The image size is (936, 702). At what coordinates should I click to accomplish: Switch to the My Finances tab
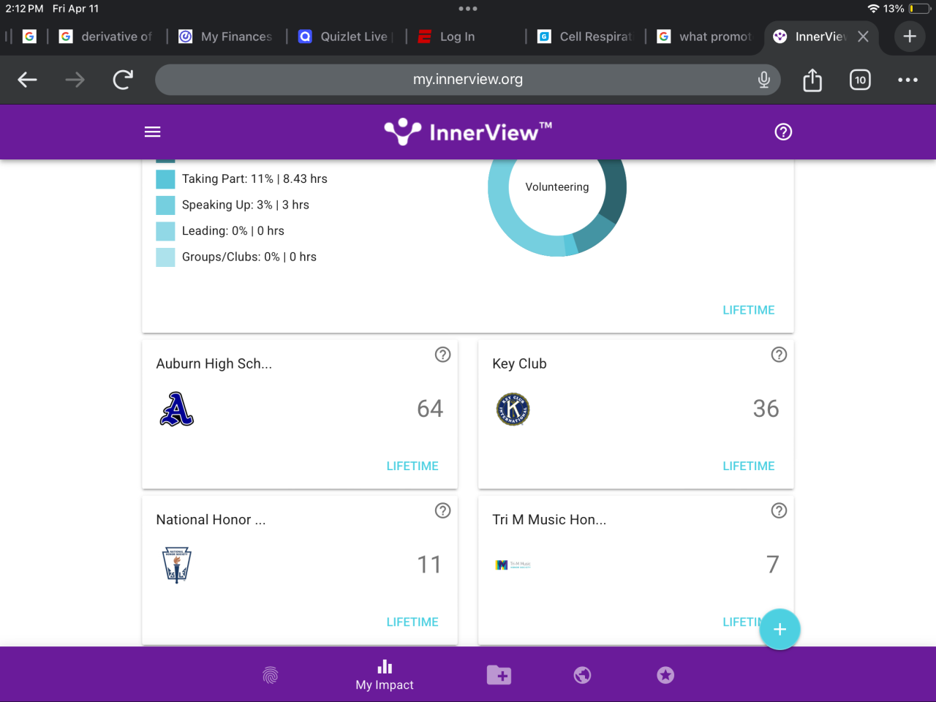point(226,37)
